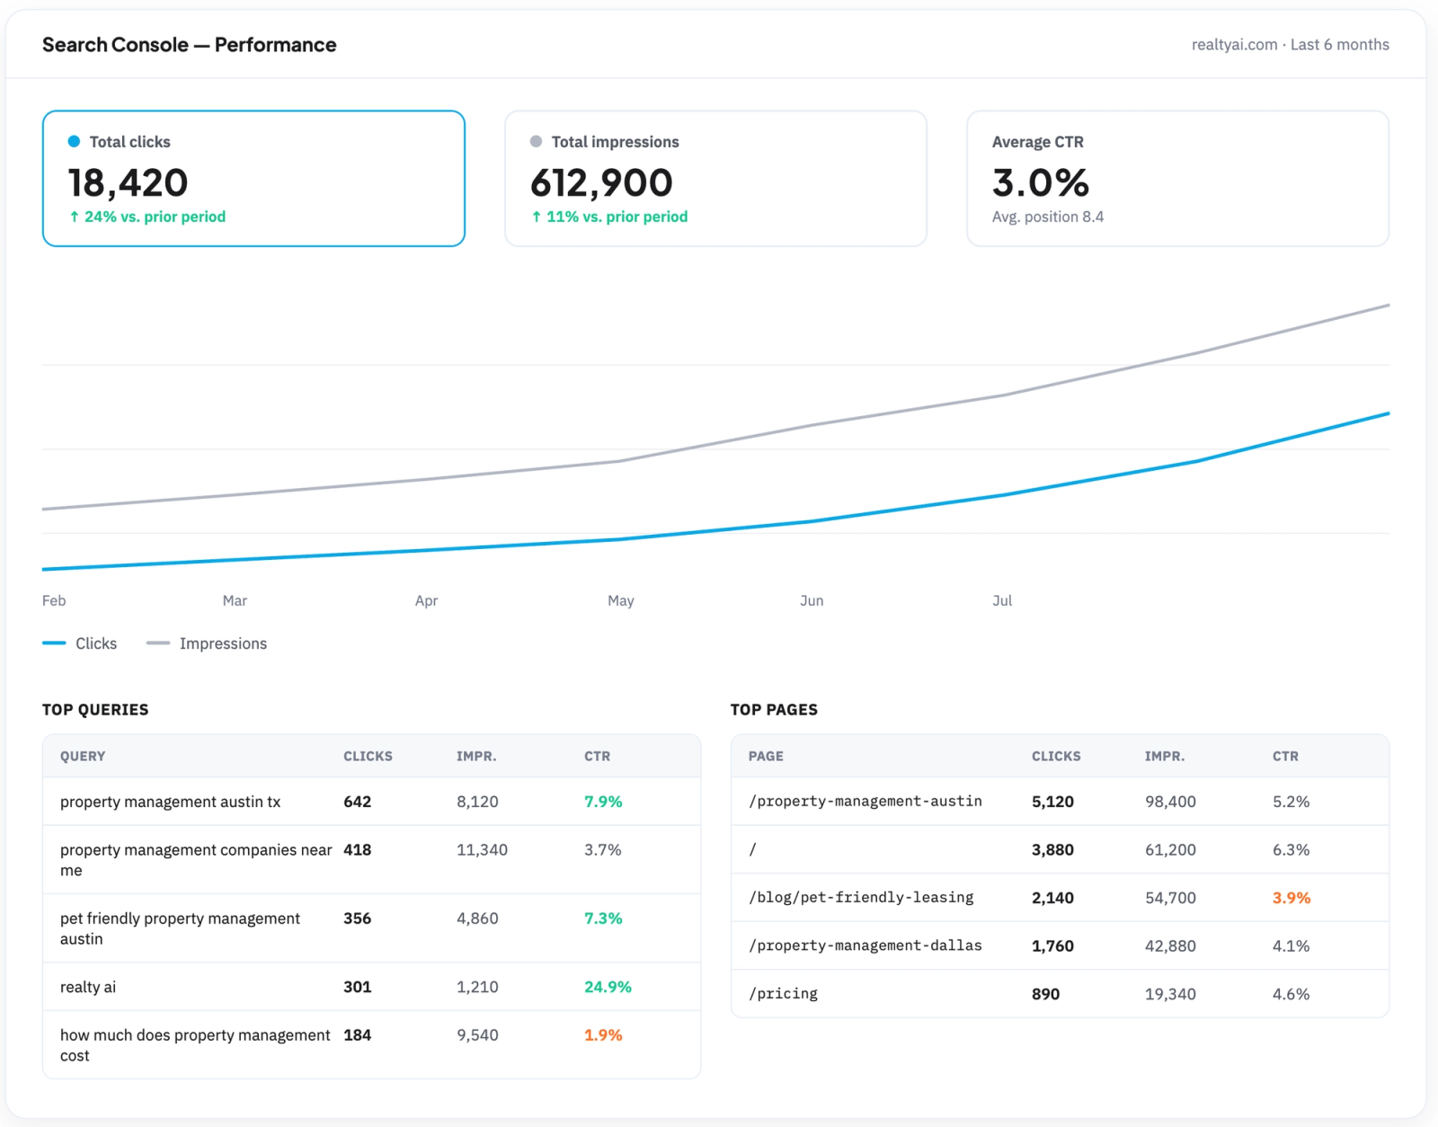This screenshot has height=1127, width=1438.
Task: Click the green arrow next to 24% increase
Action: click(75, 217)
